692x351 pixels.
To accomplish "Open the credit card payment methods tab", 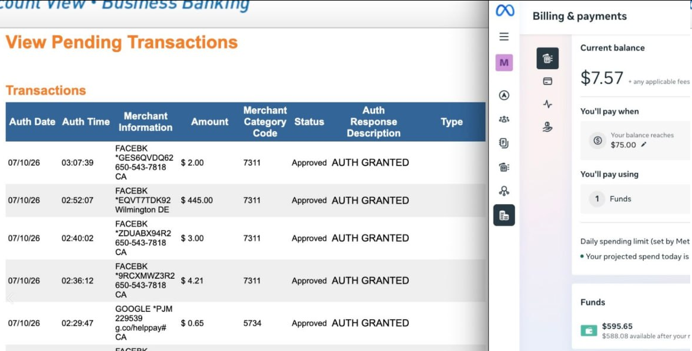I will tap(547, 81).
